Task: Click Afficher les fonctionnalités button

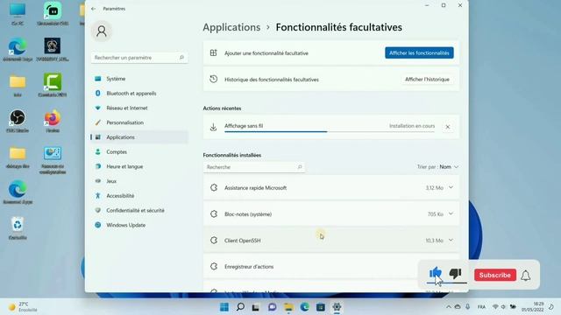Action: click(419, 52)
